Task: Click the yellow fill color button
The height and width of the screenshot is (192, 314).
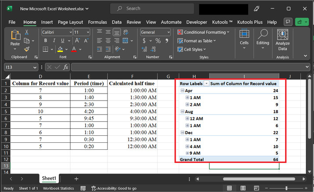Action: (x=60, y=49)
